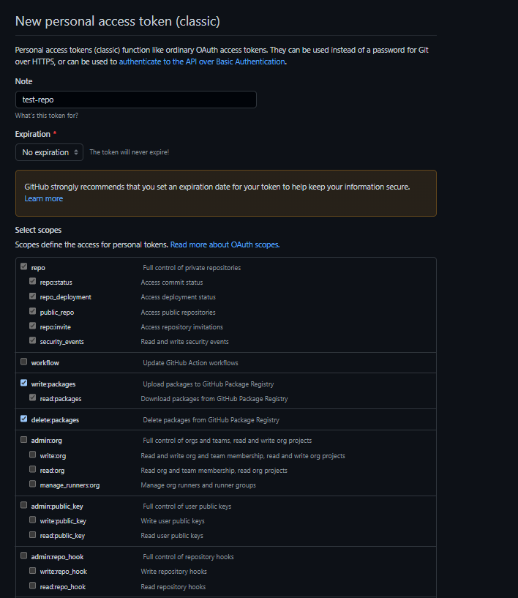Check the admin:public_key scope
Viewport: 518px width, 598px height.
(x=24, y=506)
